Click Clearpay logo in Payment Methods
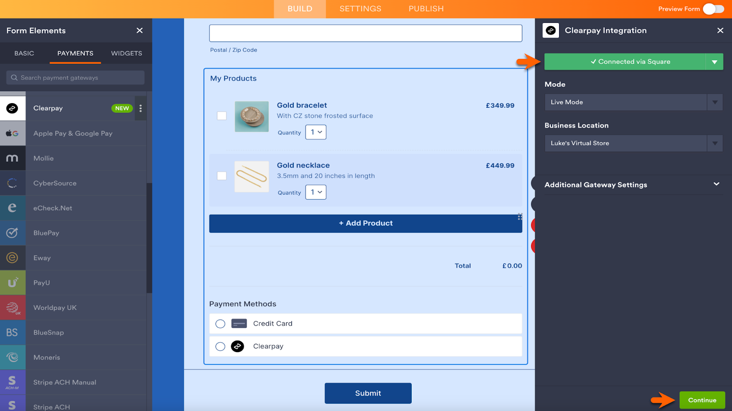The height and width of the screenshot is (411, 732). (x=237, y=347)
